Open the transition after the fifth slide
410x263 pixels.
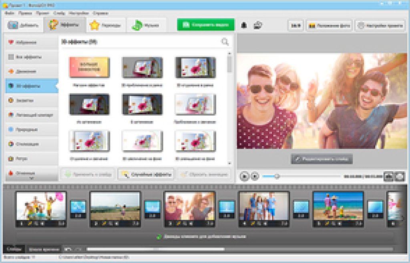375,209
